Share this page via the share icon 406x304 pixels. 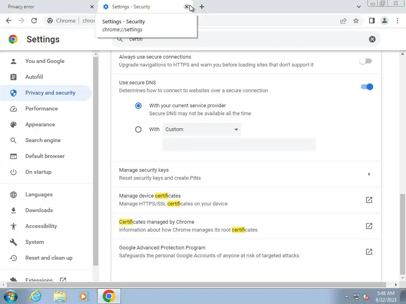click(x=343, y=21)
